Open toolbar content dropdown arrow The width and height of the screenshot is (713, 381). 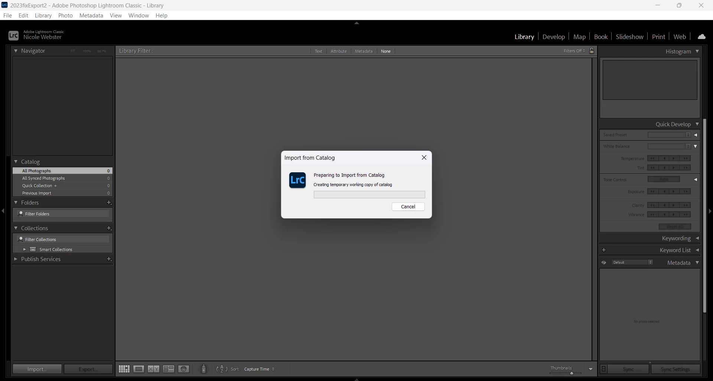(x=590, y=369)
